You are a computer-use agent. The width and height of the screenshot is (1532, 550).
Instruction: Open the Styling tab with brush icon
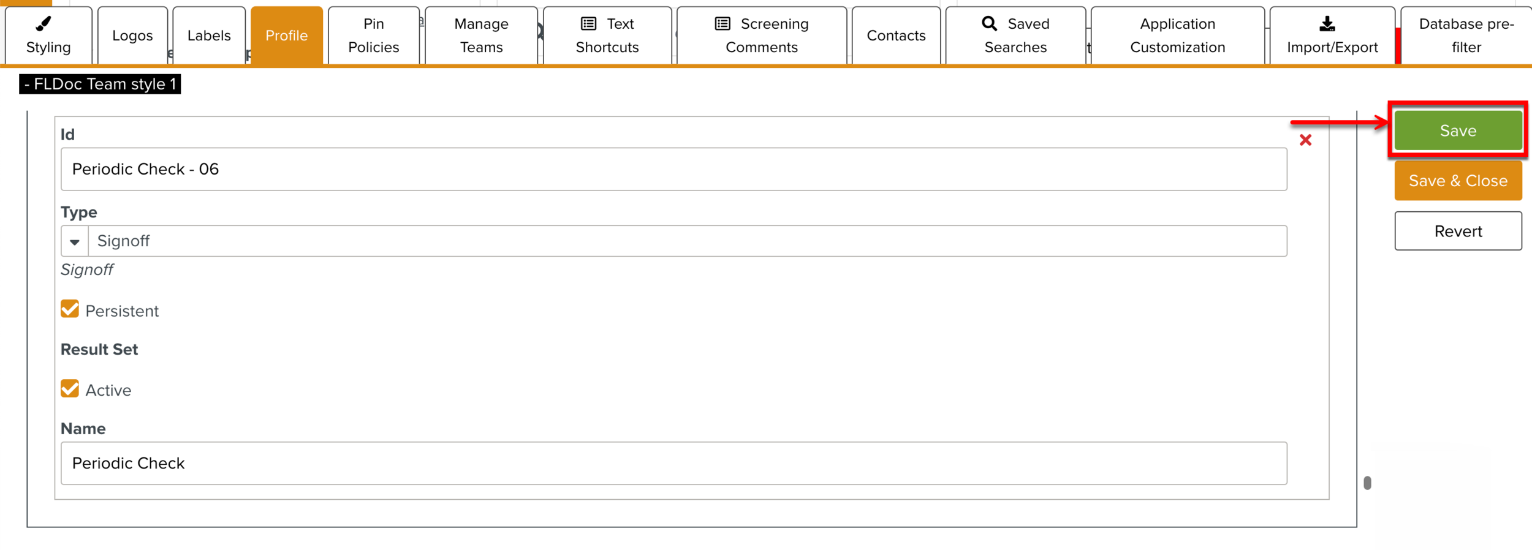pos(48,36)
